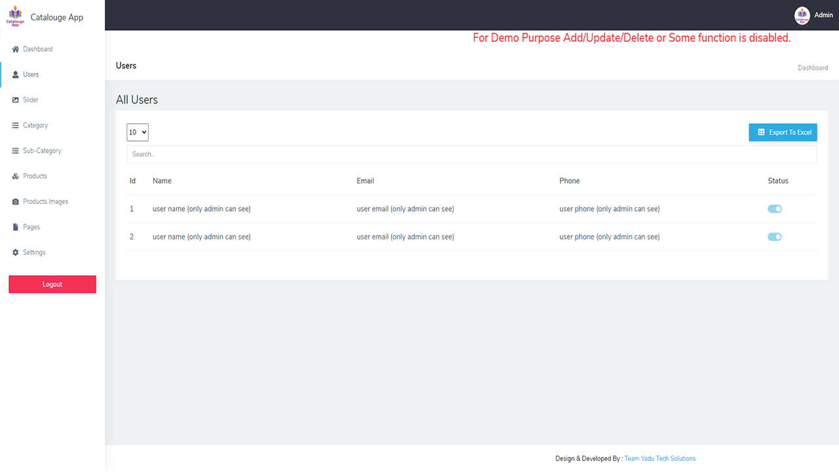Open the Slider menu item
Screen dimensions: 839x472
pyautogui.click(x=52, y=100)
